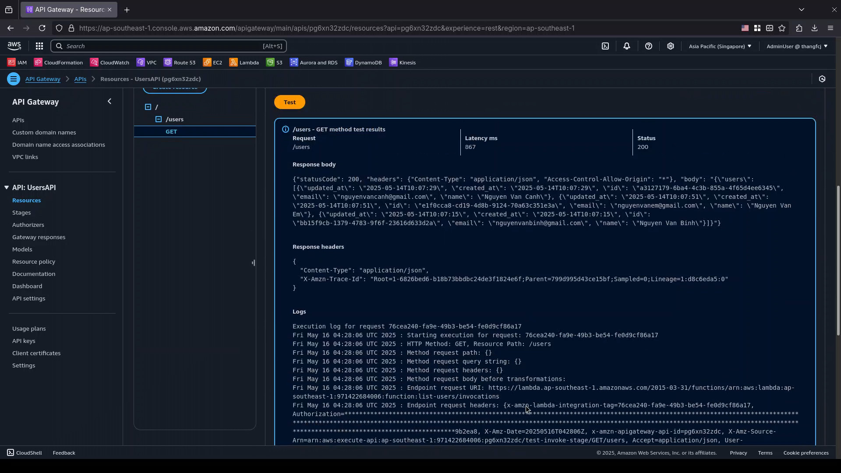Collapse the /users resource node
Screen dimensions: 841x473
[159, 119]
